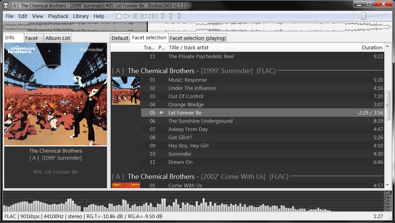
Task: Select the 2002' Come With Us group header
Action: tap(247, 177)
